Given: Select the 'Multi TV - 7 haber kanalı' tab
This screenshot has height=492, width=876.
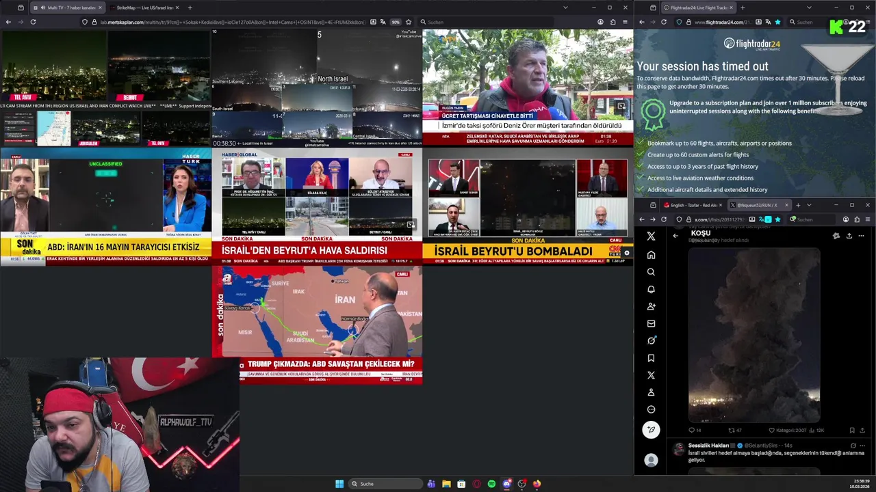Looking at the screenshot, I should point(66,8).
